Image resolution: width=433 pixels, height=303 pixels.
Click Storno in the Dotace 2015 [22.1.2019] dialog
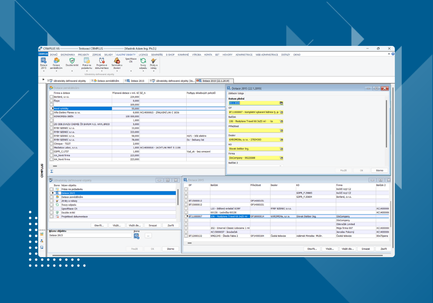[x=379, y=171]
